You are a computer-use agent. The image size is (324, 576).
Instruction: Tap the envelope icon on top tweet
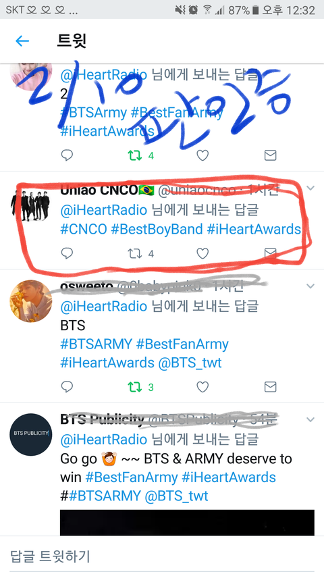pos(271,155)
